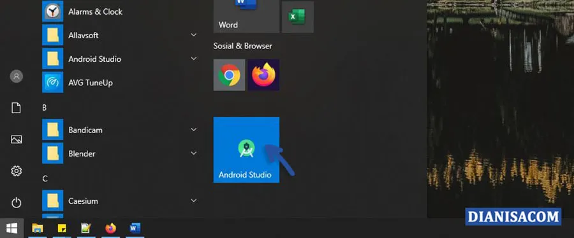Click the letter B section header
574x238 pixels.
pyautogui.click(x=44, y=108)
